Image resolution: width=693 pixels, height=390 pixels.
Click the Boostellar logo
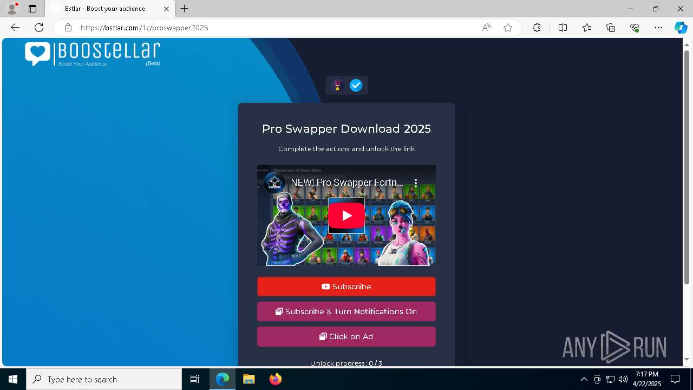click(x=93, y=54)
